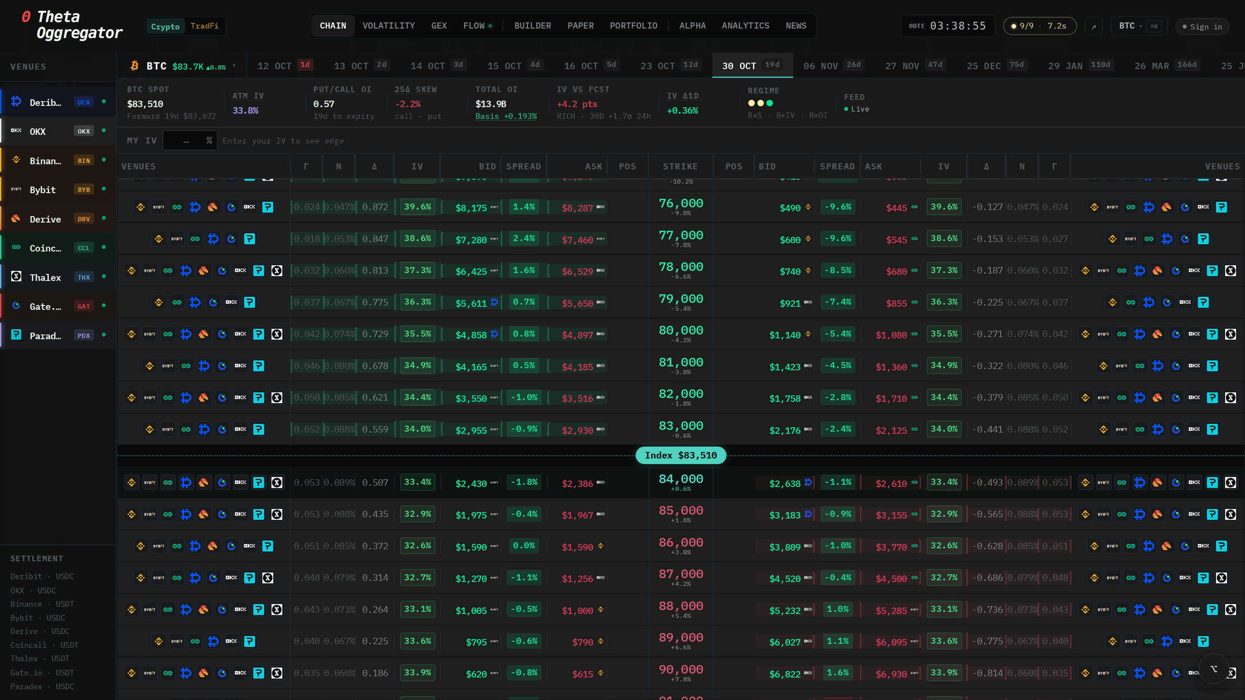The width and height of the screenshot is (1245, 700).
Task: Click the $6,930 put ask price
Action: click(891, 675)
